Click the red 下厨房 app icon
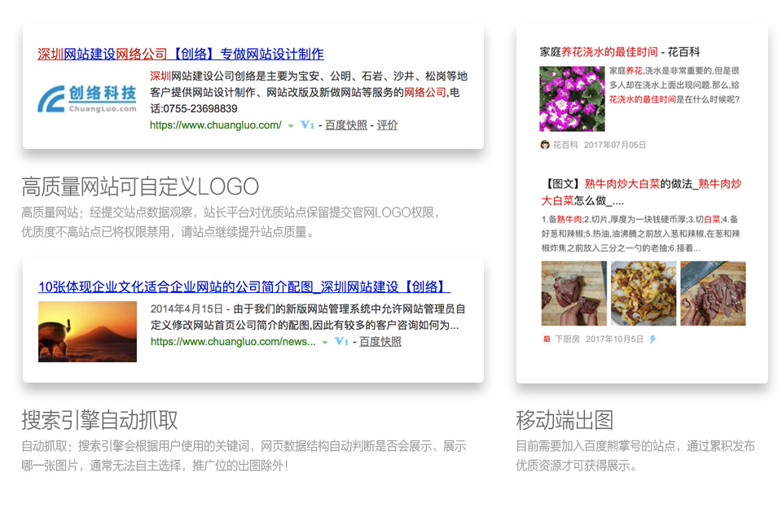The width and height of the screenshot is (782, 521). pos(547,338)
